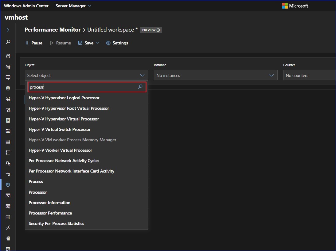Select Hyper-V Virtual Switch Processor

pos(87,129)
